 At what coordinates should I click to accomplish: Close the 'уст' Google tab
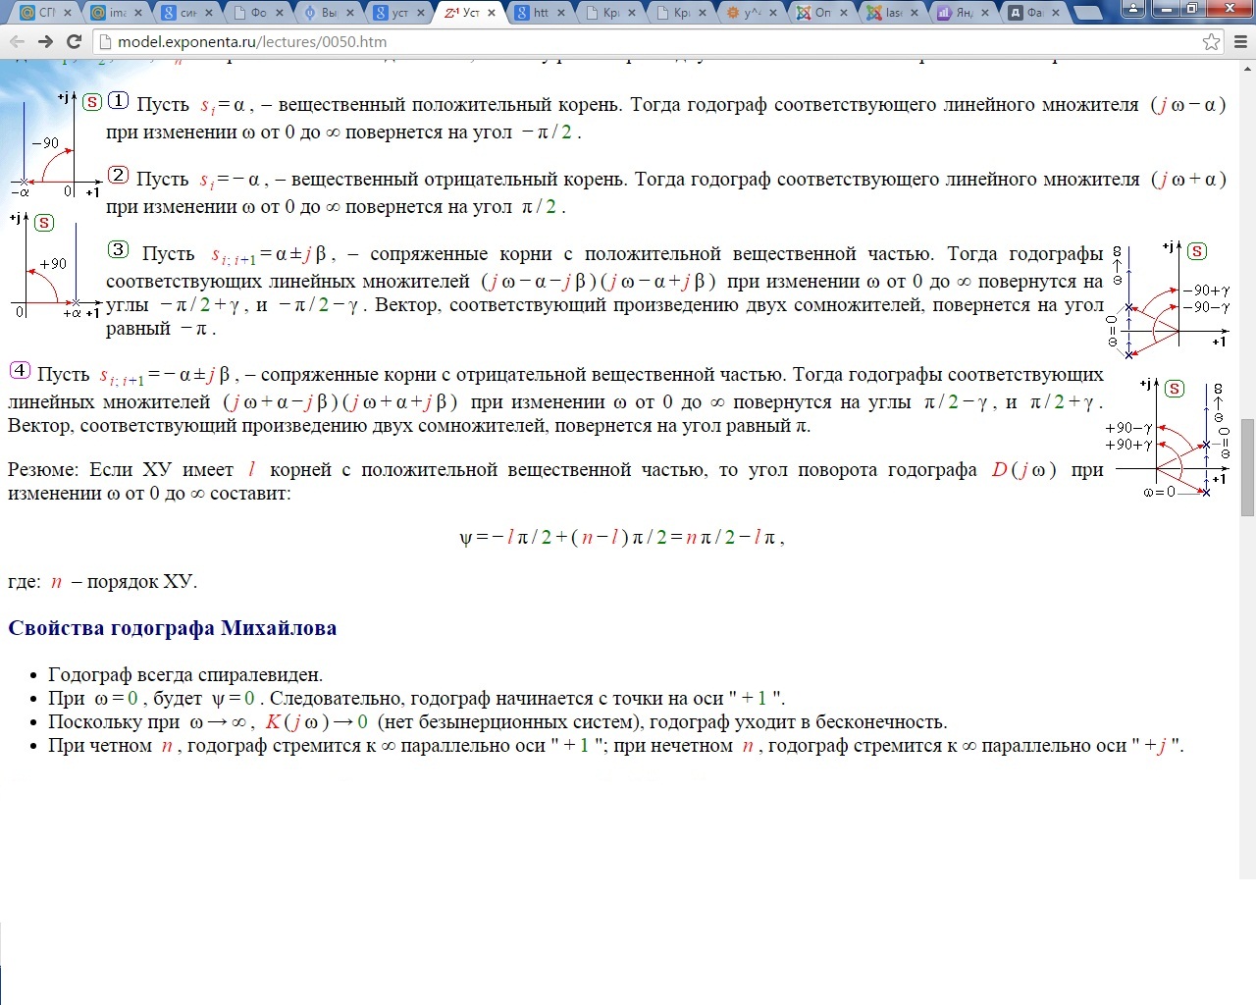(x=421, y=13)
